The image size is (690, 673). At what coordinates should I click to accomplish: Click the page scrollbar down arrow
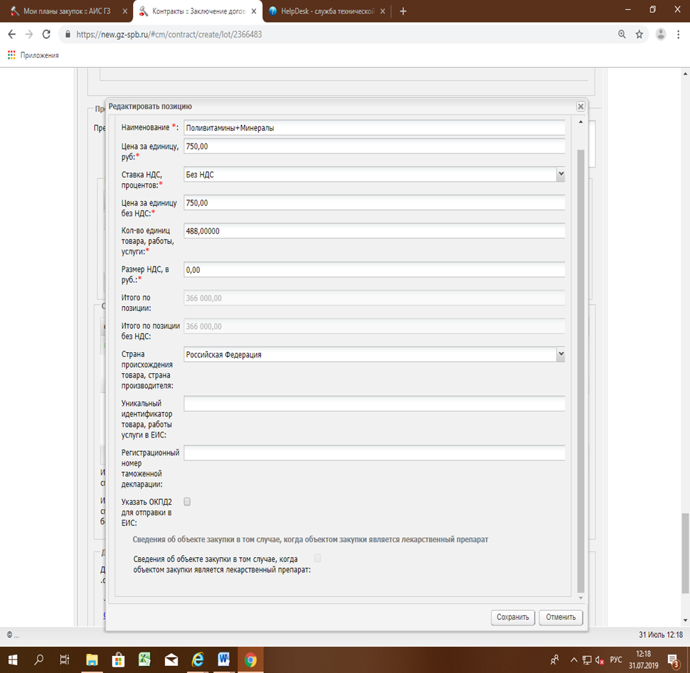tap(685, 620)
